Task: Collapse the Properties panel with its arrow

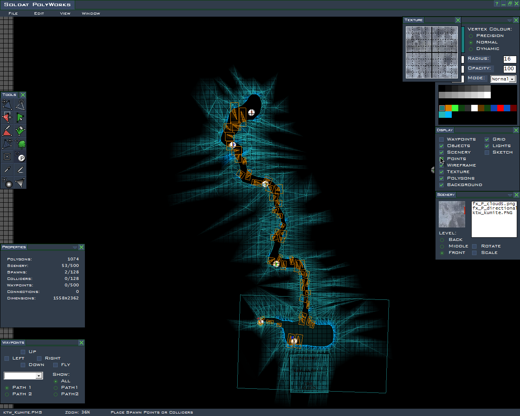Action: (75, 247)
